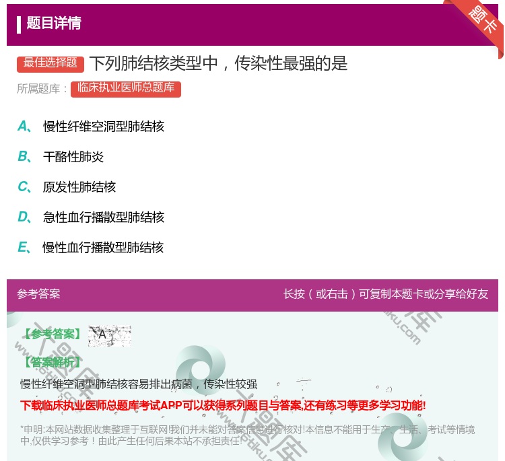Click the 题目详情 header title
The width and height of the screenshot is (505, 461).
(x=54, y=23)
